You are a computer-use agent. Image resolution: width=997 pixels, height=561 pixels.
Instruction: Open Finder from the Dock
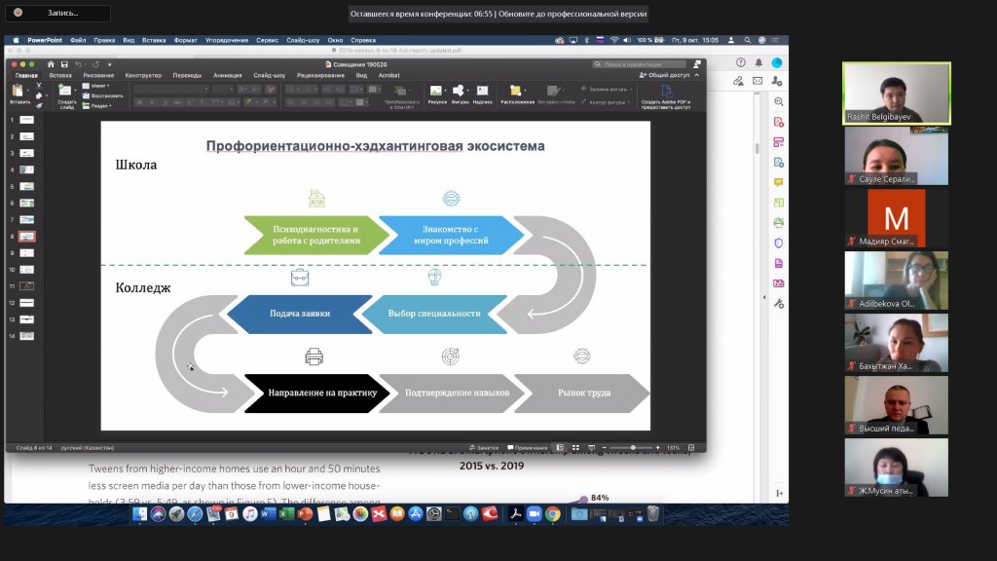click(140, 514)
